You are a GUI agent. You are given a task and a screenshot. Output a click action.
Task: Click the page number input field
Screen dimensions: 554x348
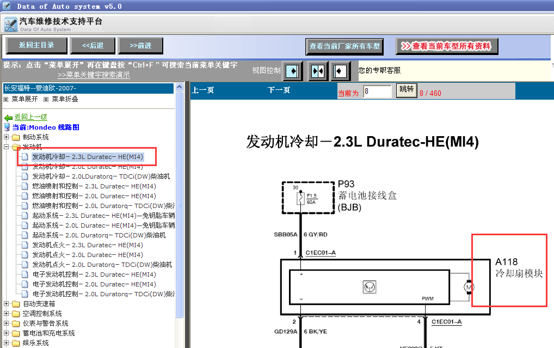click(x=377, y=91)
